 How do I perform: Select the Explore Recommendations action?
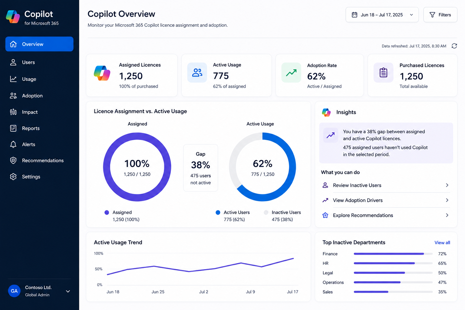pos(386,215)
